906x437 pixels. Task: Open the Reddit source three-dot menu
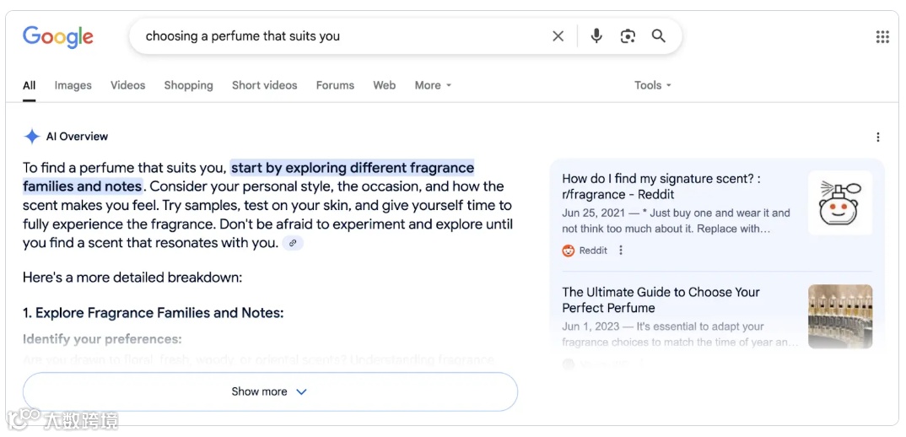coord(621,251)
